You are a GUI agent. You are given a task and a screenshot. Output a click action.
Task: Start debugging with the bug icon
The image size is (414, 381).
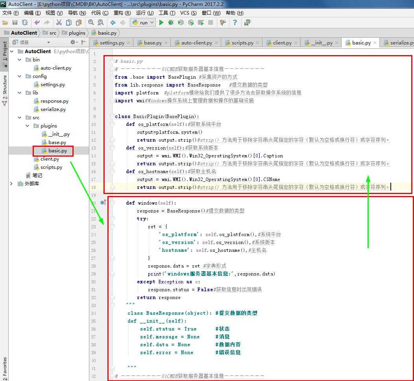(x=171, y=23)
